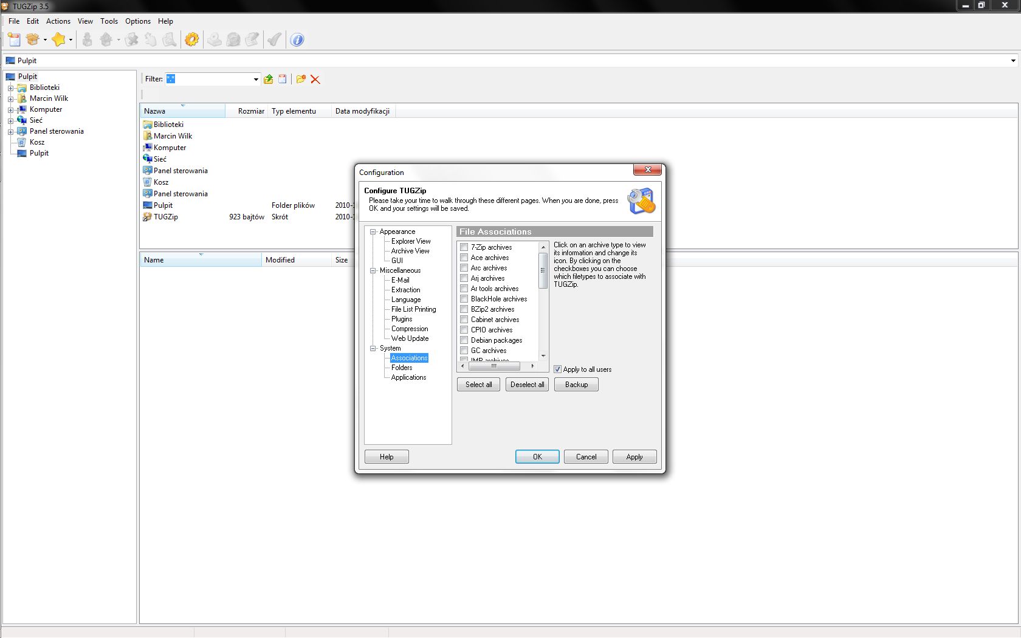Tick the Cabinet archives checkbox
Viewport: 1021px width, 638px height.
[464, 320]
